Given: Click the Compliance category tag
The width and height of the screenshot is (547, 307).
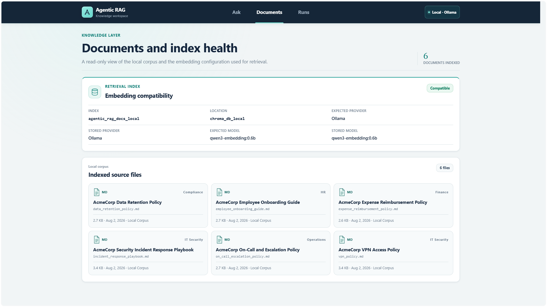Looking at the screenshot, I should [193, 192].
